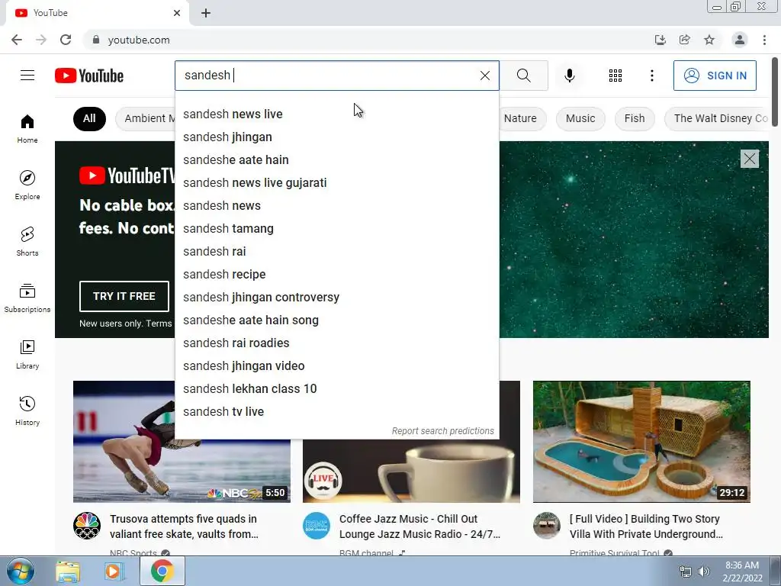Viewport: 781px width, 586px height.
Task: Open Building Two Story Villa title
Action: coord(646,526)
